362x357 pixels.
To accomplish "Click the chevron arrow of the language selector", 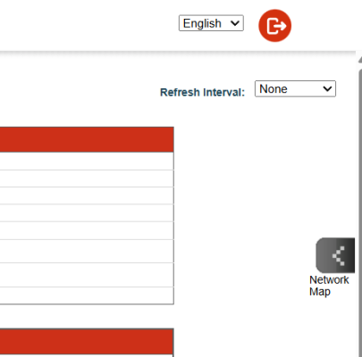I will (x=235, y=23).
